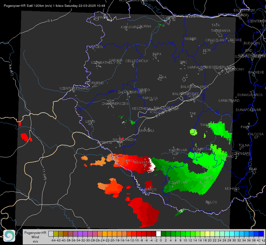Click the CSORNA town label
This screenshot has width=266, height=245.
(144, 26)
